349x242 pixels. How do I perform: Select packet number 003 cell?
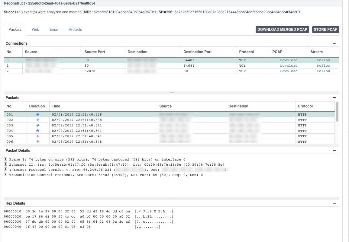click(15, 125)
